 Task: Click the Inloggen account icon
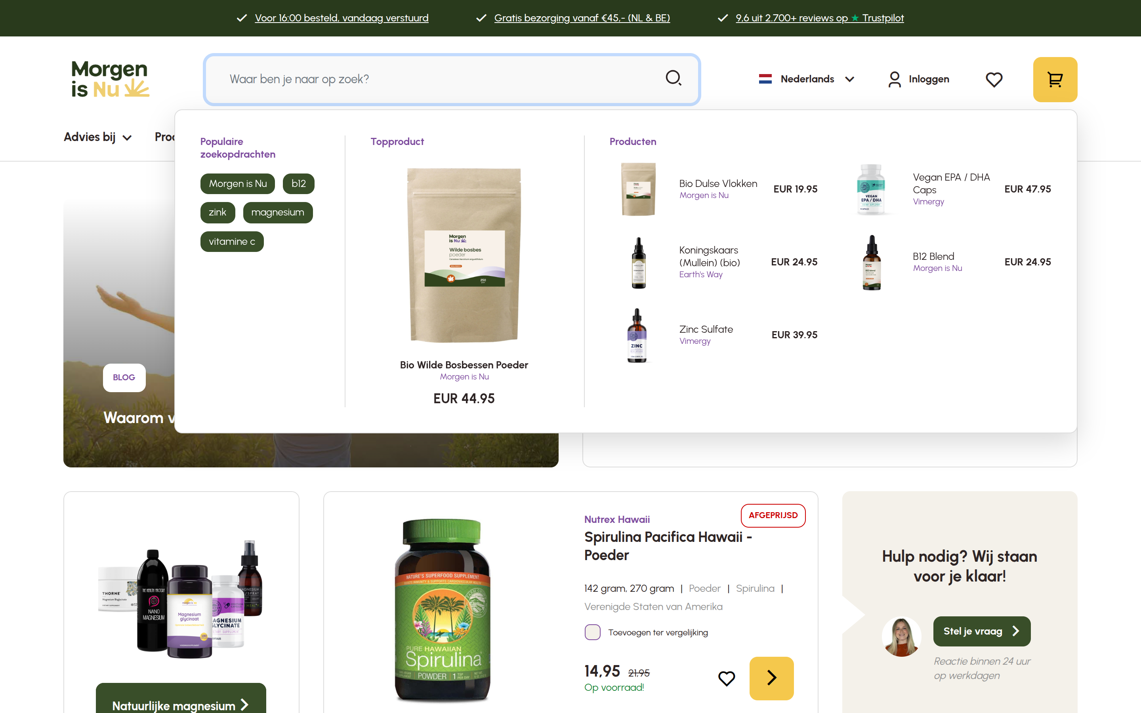point(894,79)
